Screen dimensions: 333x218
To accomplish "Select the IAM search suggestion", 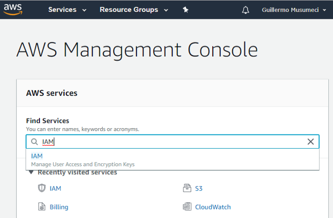I will pos(172,160).
